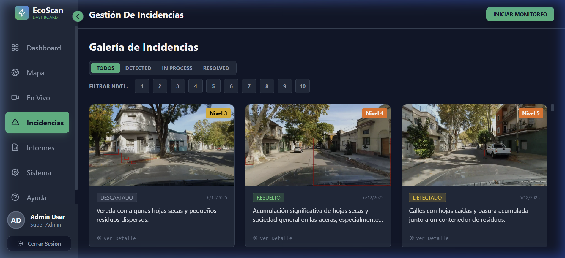
Task: Click the DESCARTADO status badge
Action: (x=117, y=197)
